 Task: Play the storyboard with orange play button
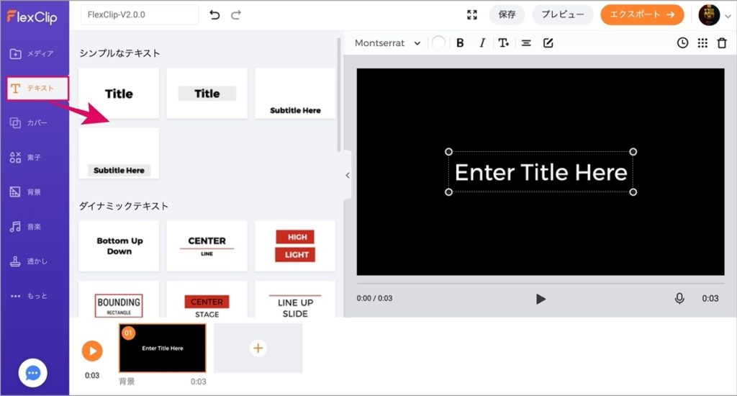pyautogui.click(x=92, y=351)
